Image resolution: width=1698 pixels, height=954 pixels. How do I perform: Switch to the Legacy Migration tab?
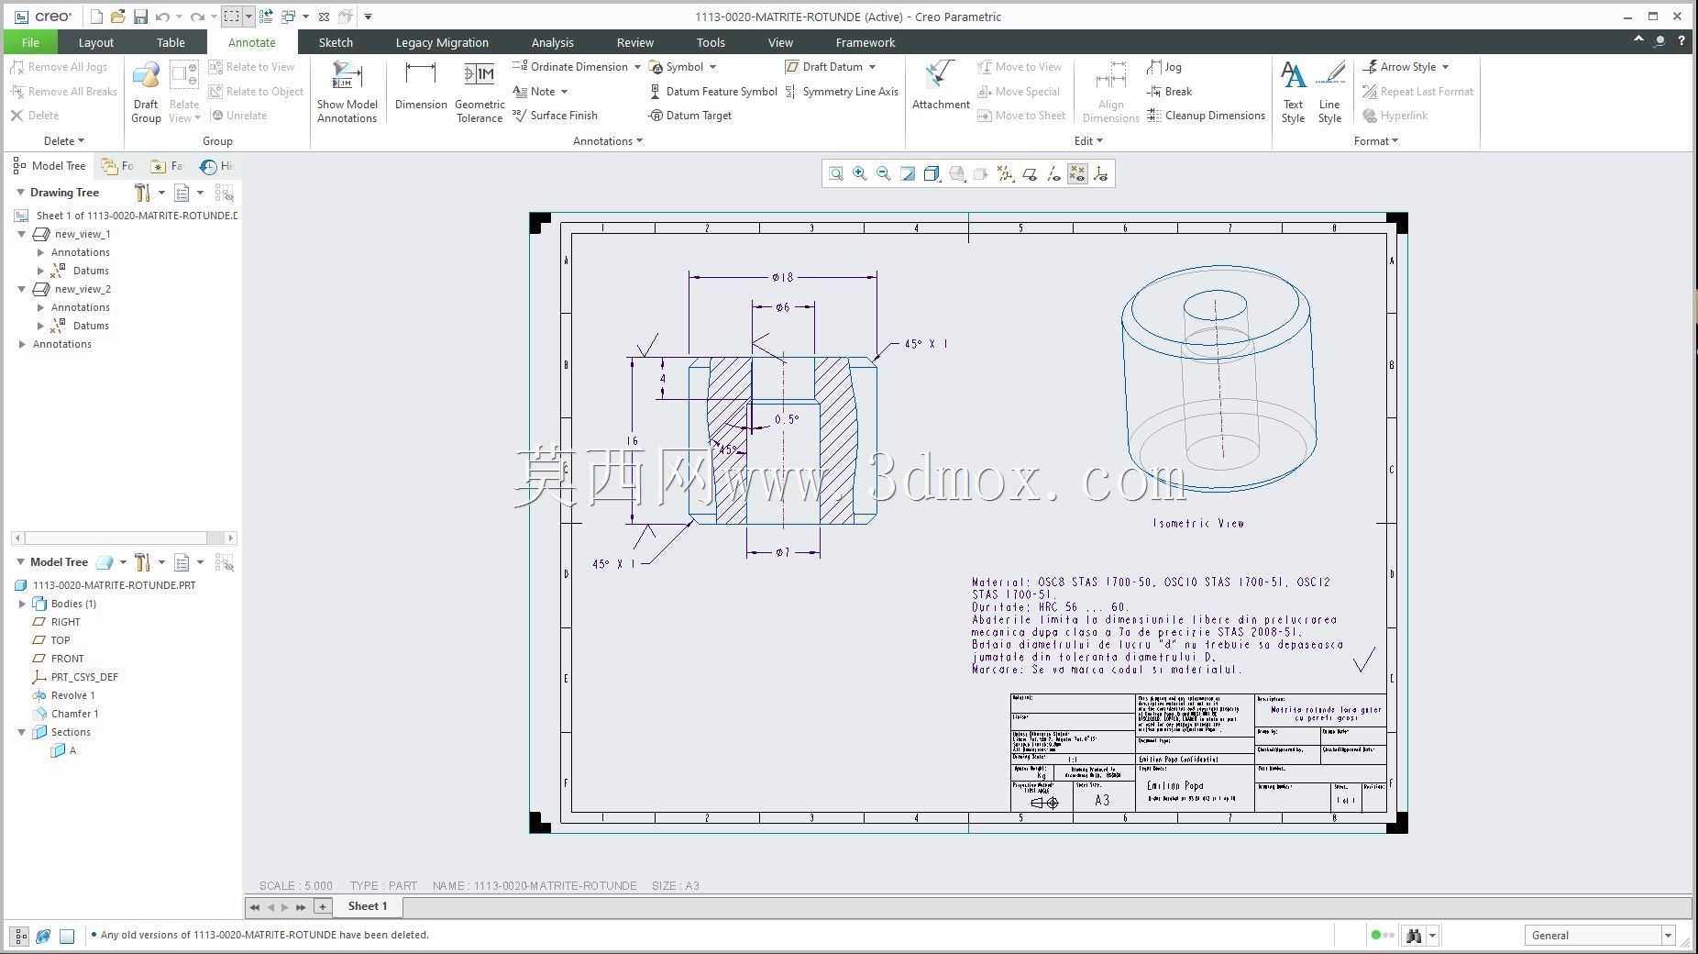442,42
